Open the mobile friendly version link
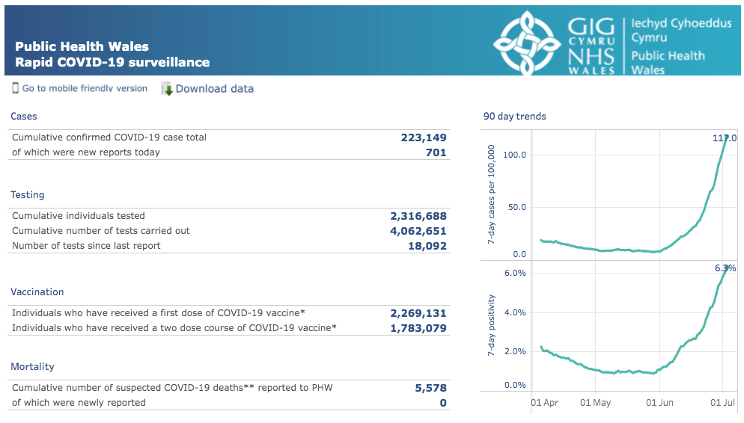The height and width of the screenshot is (423, 744). click(x=85, y=88)
